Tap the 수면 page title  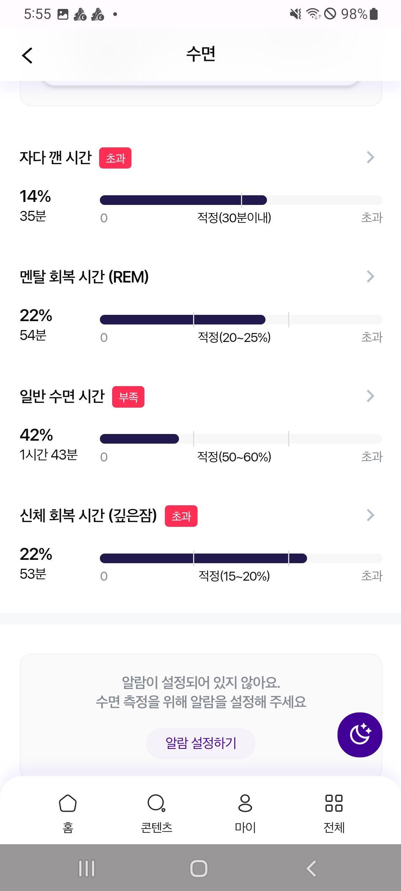point(201,55)
